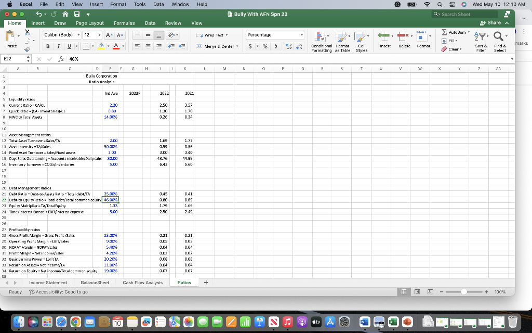Click the Format Painter brush icon
The width and height of the screenshot is (532, 333).
click(28, 49)
